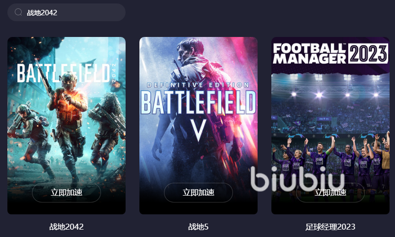Viewport: 395px width, 237px height.
Task: Focus the search field containing 战地2042
Action: [66, 12]
